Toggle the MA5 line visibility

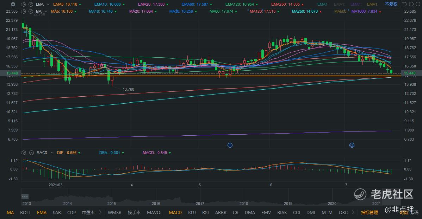coord(63,11)
